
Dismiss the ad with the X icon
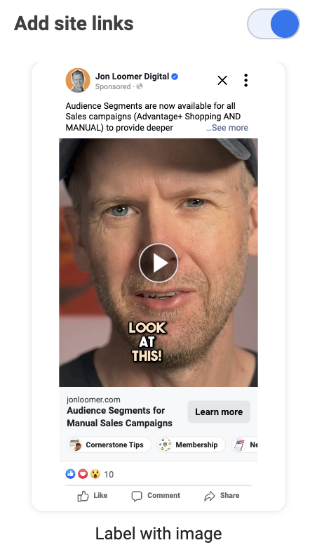coord(222,80)
